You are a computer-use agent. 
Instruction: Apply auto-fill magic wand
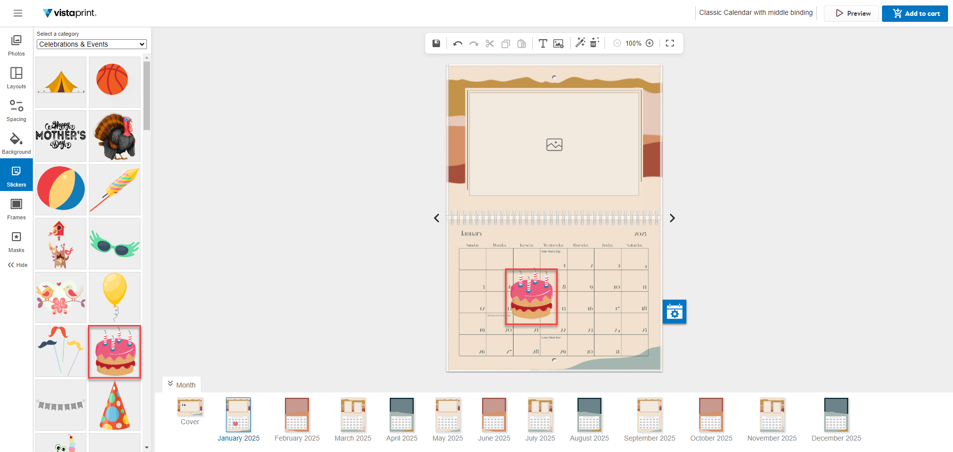pos(580,43)
